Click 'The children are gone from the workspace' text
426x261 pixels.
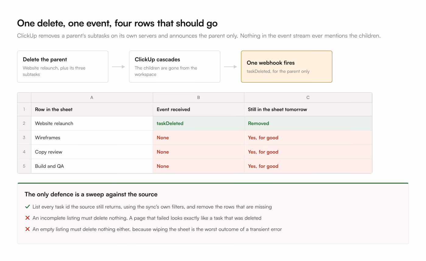pyautogui.click(x=166, y=71)
